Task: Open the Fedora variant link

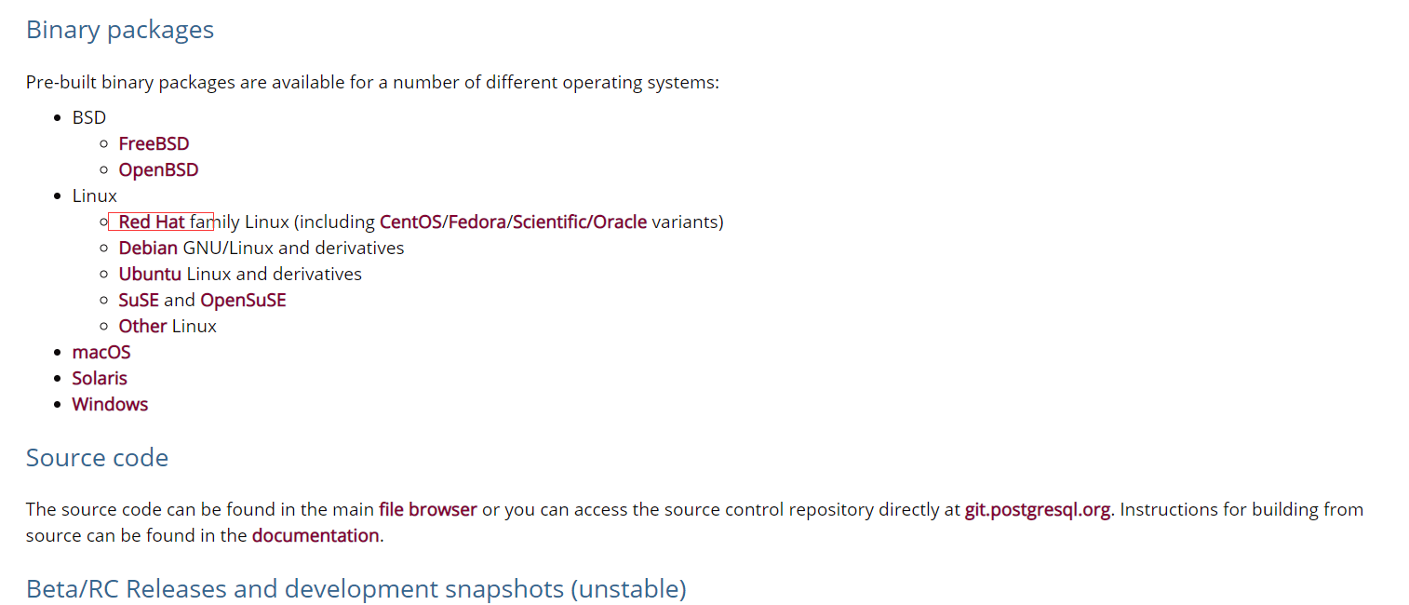Action: 477,222
